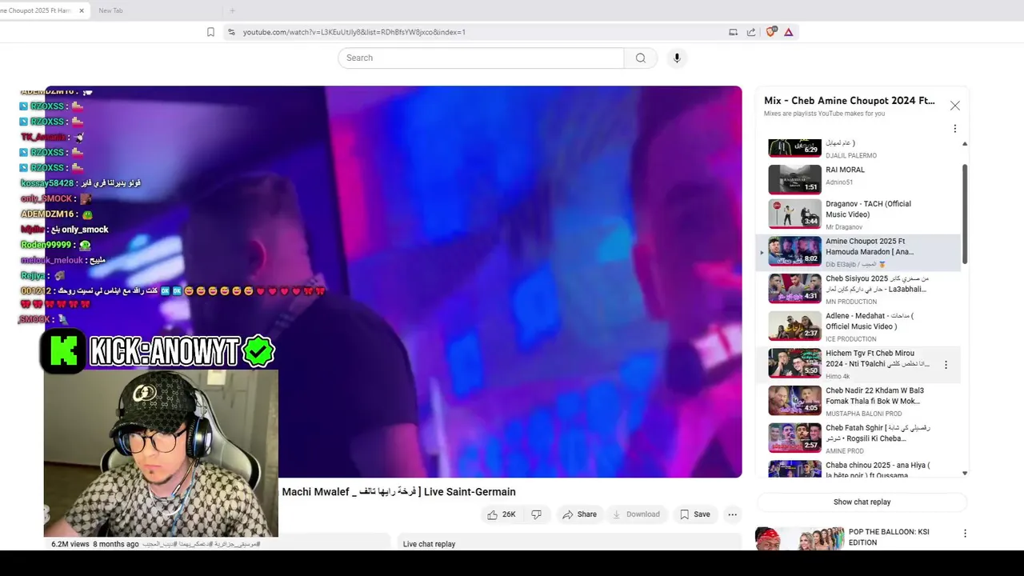Save the video to a playlist
Image resolution: width=1024 pixels, height=576 pixels.
coord(694,514)
